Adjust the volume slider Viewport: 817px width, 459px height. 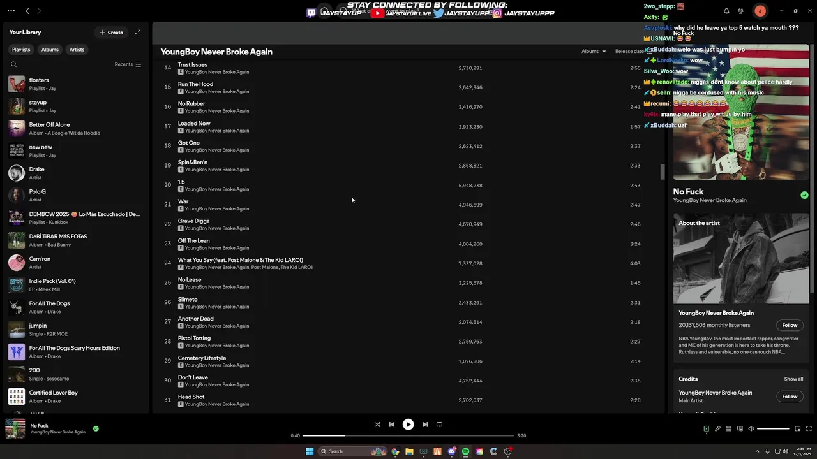coord(773,429)
